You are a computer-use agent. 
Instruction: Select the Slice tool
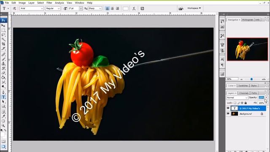pyautogui.click(x=3, y=49)
